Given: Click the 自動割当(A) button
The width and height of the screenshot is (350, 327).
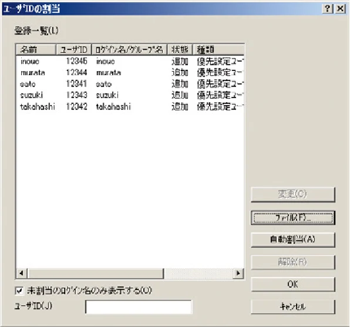Looking at the screenshot, I should (x=293, y=240).
